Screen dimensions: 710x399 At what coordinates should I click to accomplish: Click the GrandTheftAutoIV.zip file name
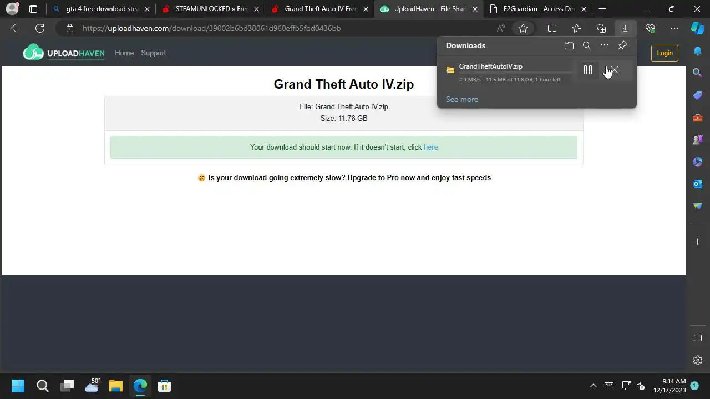point(491,66)
